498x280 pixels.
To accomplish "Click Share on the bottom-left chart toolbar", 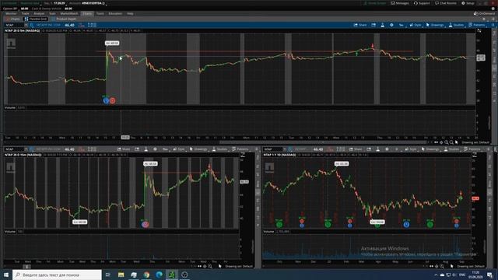I will 124,149.
